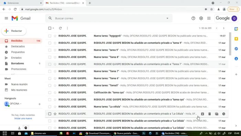Open the Chrome Error menu button
The width and height of the screenshot is (241, 136).
pos(233,9)
